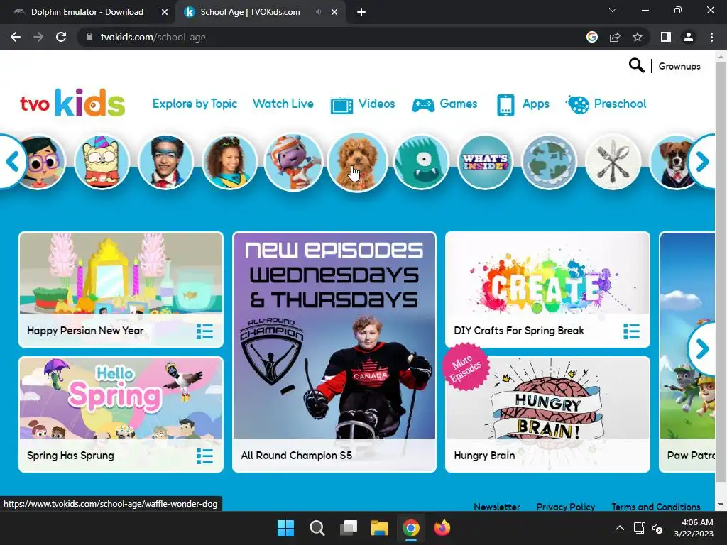Open Watch Live menu item
Image resolution: width=727 pixels, height=545 pixels.
coord(283,104)
